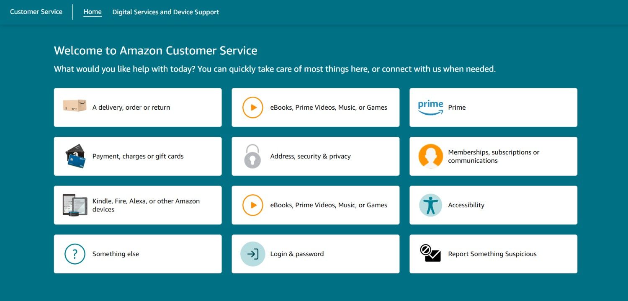628x301 pixels.
Task: Click the orange play icon in the third row
Action: (253, 205)
